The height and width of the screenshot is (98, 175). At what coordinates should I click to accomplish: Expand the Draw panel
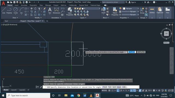pyautogui.click(x=15, y=18)
